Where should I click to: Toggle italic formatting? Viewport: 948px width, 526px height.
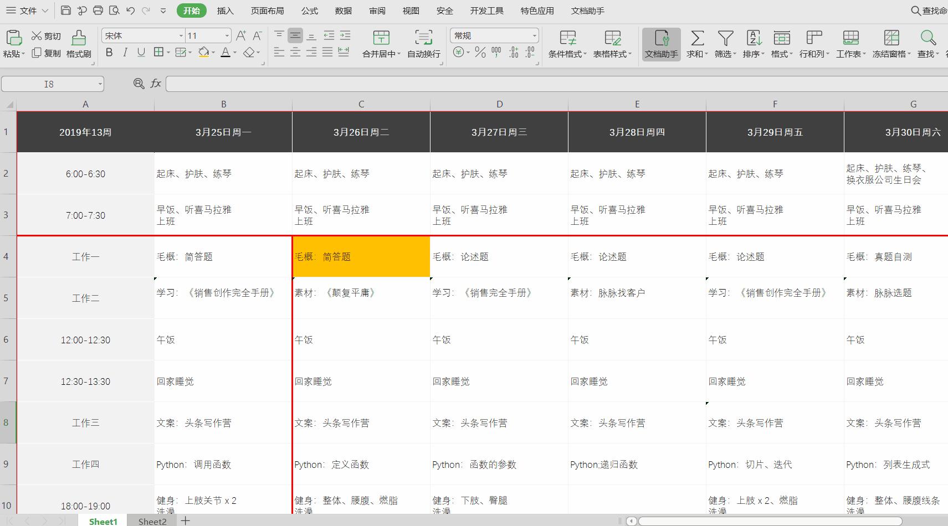point(125,53)
